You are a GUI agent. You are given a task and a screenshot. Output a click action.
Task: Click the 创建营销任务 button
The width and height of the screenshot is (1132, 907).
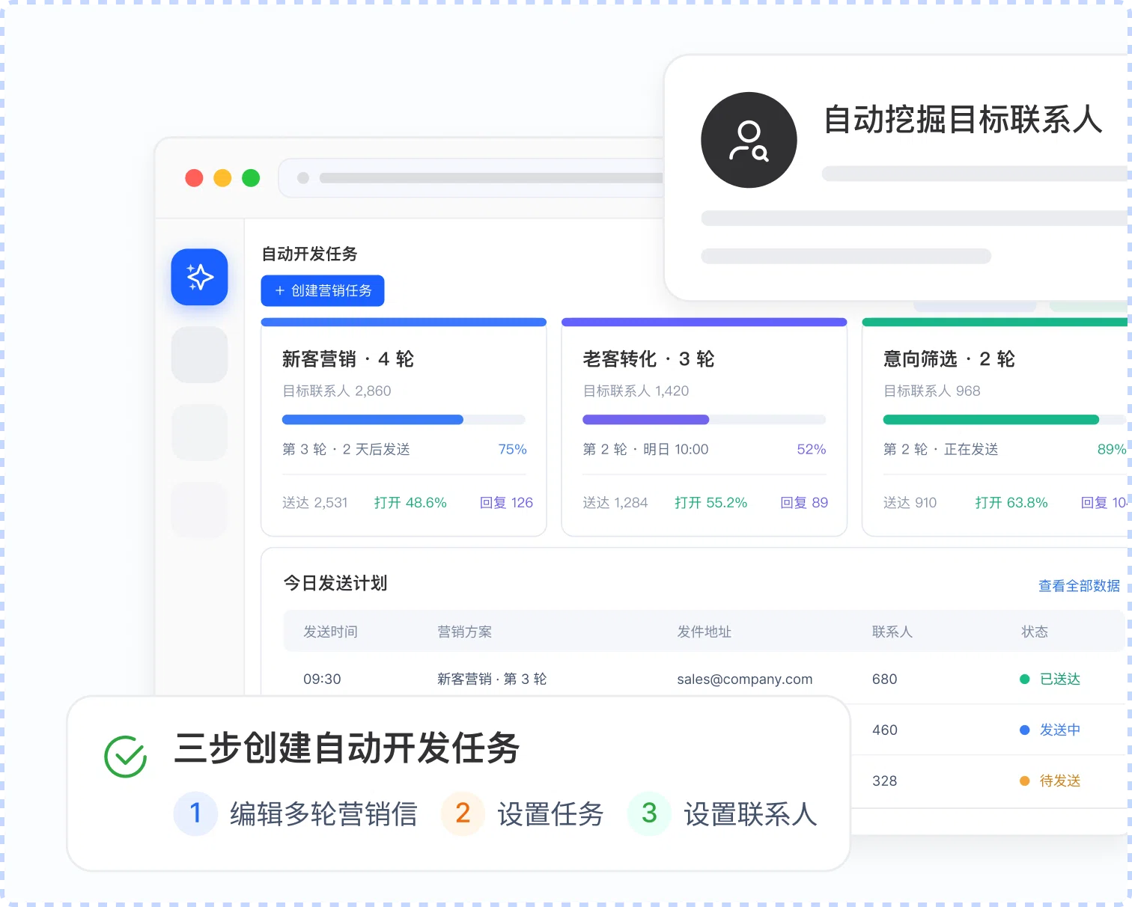tap(323, 290)
